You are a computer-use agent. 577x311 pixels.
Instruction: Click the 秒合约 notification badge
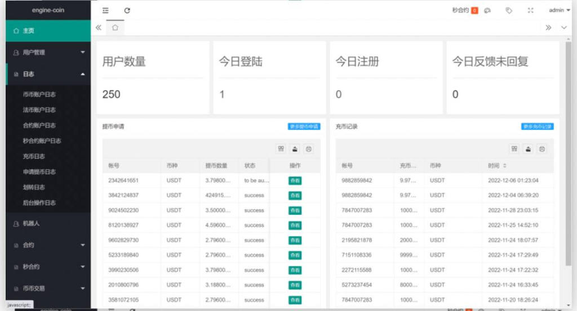[x=474, y=11]
